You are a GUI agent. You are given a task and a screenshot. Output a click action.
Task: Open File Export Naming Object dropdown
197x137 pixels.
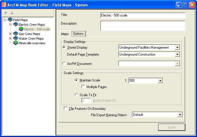[180, 115]
